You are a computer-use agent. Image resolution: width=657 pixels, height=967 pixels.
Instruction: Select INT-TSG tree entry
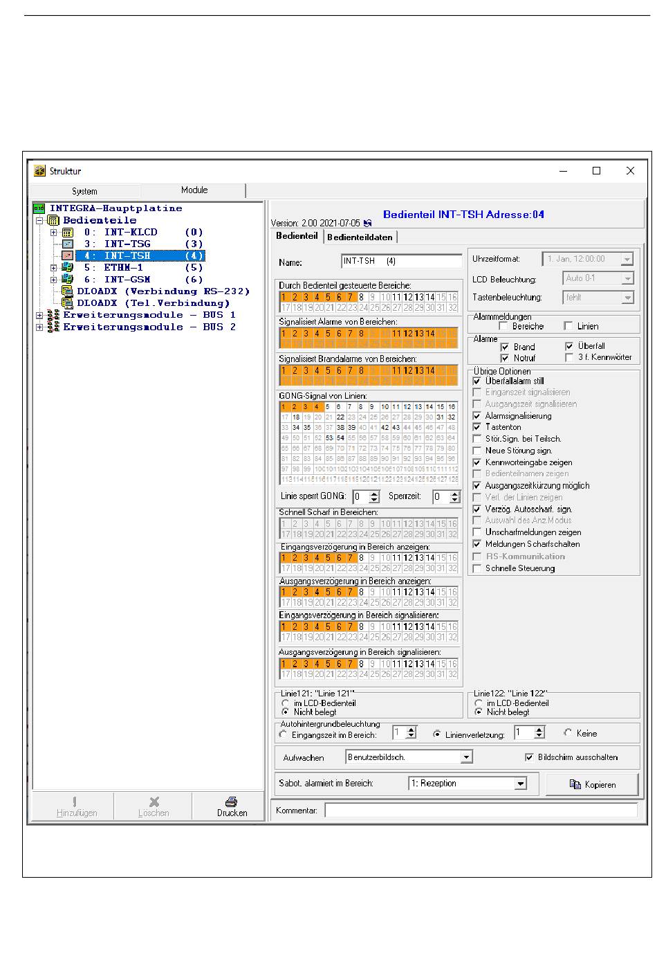pos(140,244)
